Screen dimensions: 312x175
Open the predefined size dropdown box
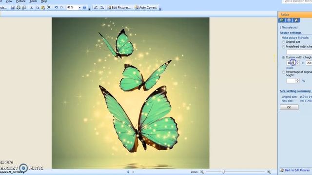click(299, 52)
